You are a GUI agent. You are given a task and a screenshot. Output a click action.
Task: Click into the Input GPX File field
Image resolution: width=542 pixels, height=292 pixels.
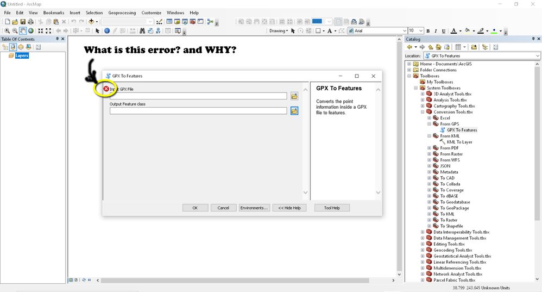[x=198, y=96]
